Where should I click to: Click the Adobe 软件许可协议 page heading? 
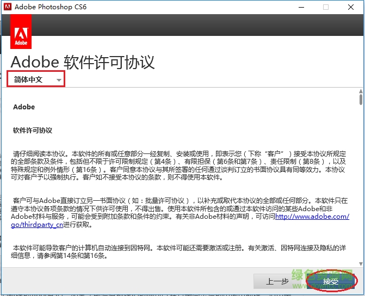tap(83, 61)
